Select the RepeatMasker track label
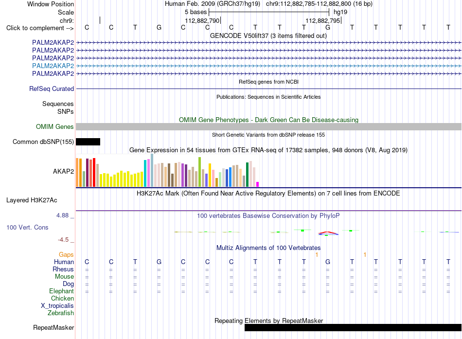 click(x=53, y=327)
